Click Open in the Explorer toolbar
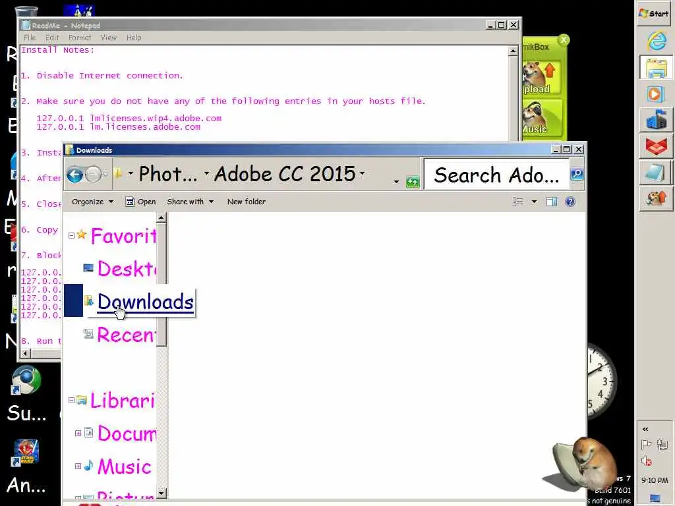The height and width of the screenshot is (506, 675). coord(140,202)
